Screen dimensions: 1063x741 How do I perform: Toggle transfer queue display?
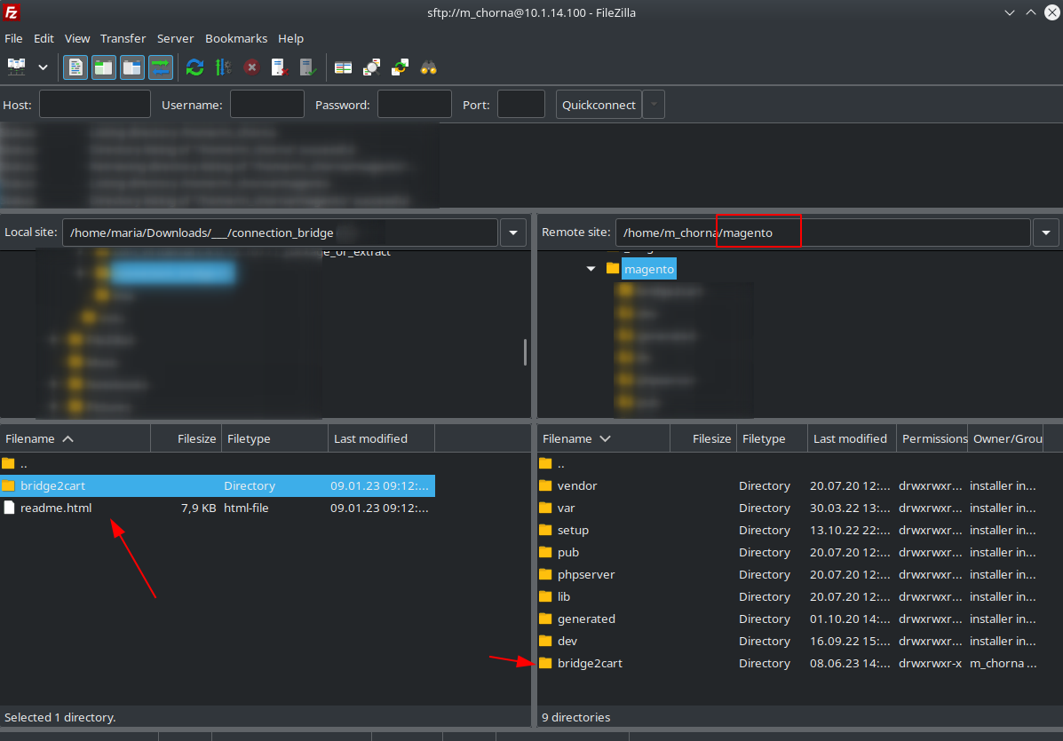pos(161,67)
